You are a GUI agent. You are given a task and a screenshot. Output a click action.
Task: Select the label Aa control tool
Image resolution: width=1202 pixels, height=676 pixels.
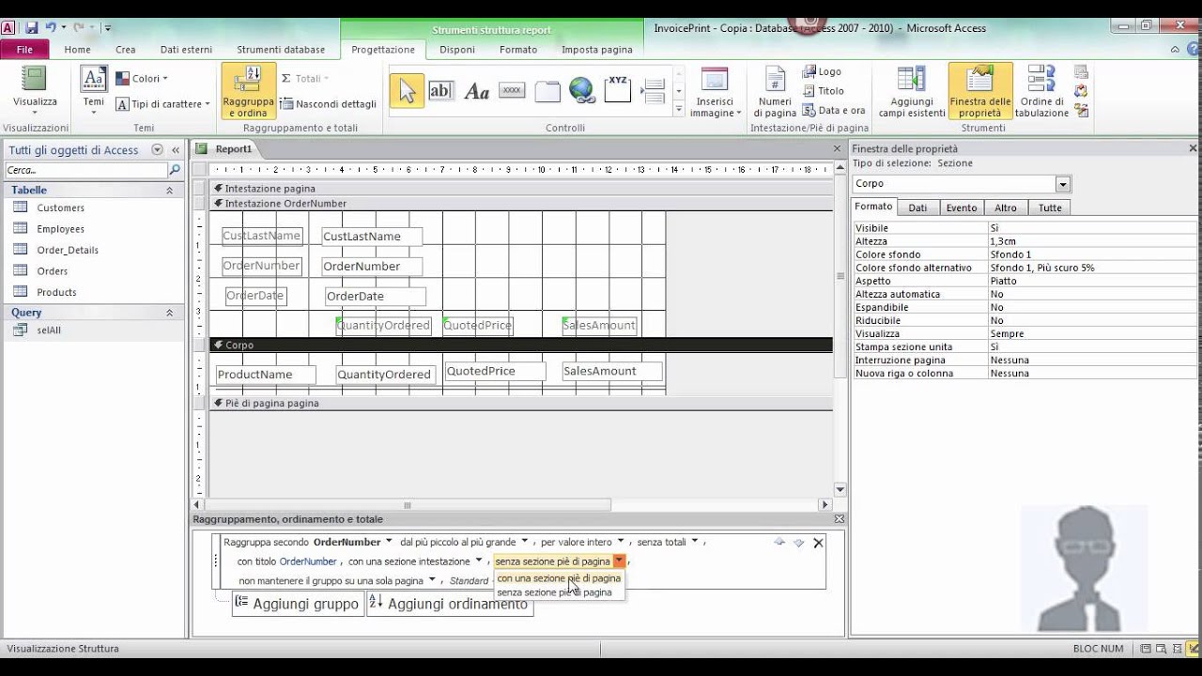pos(477,91)
